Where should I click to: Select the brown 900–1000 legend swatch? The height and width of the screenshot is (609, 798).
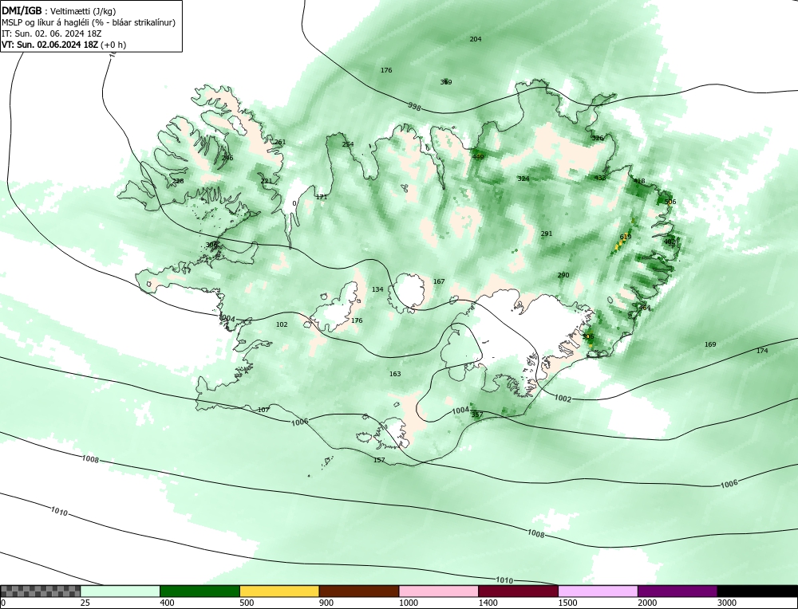point(359,591)
